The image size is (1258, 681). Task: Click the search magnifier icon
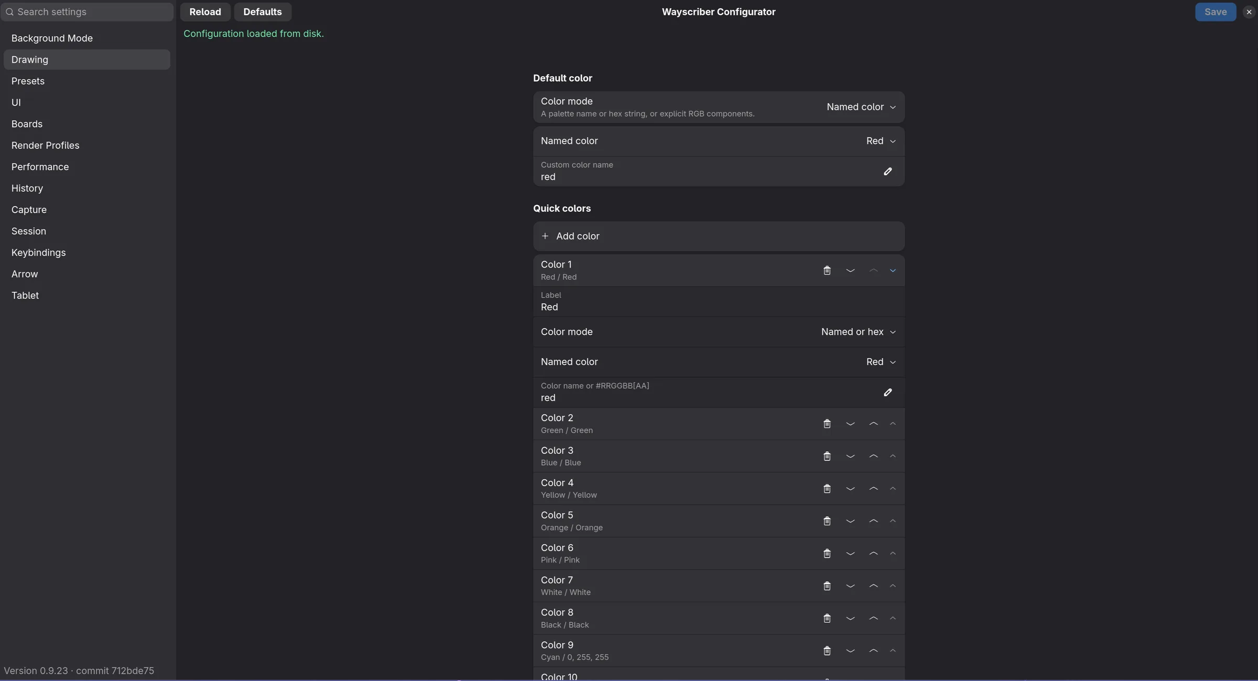click(9, 12)
